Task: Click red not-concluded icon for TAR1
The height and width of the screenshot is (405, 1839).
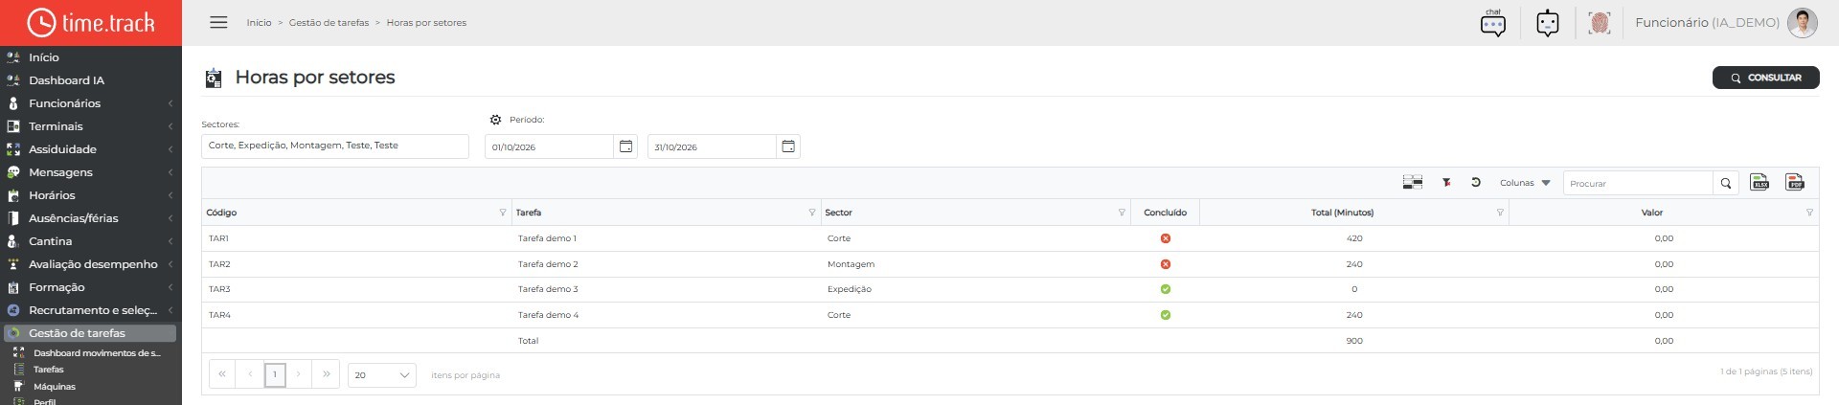Action: [x=1166, y=238]
